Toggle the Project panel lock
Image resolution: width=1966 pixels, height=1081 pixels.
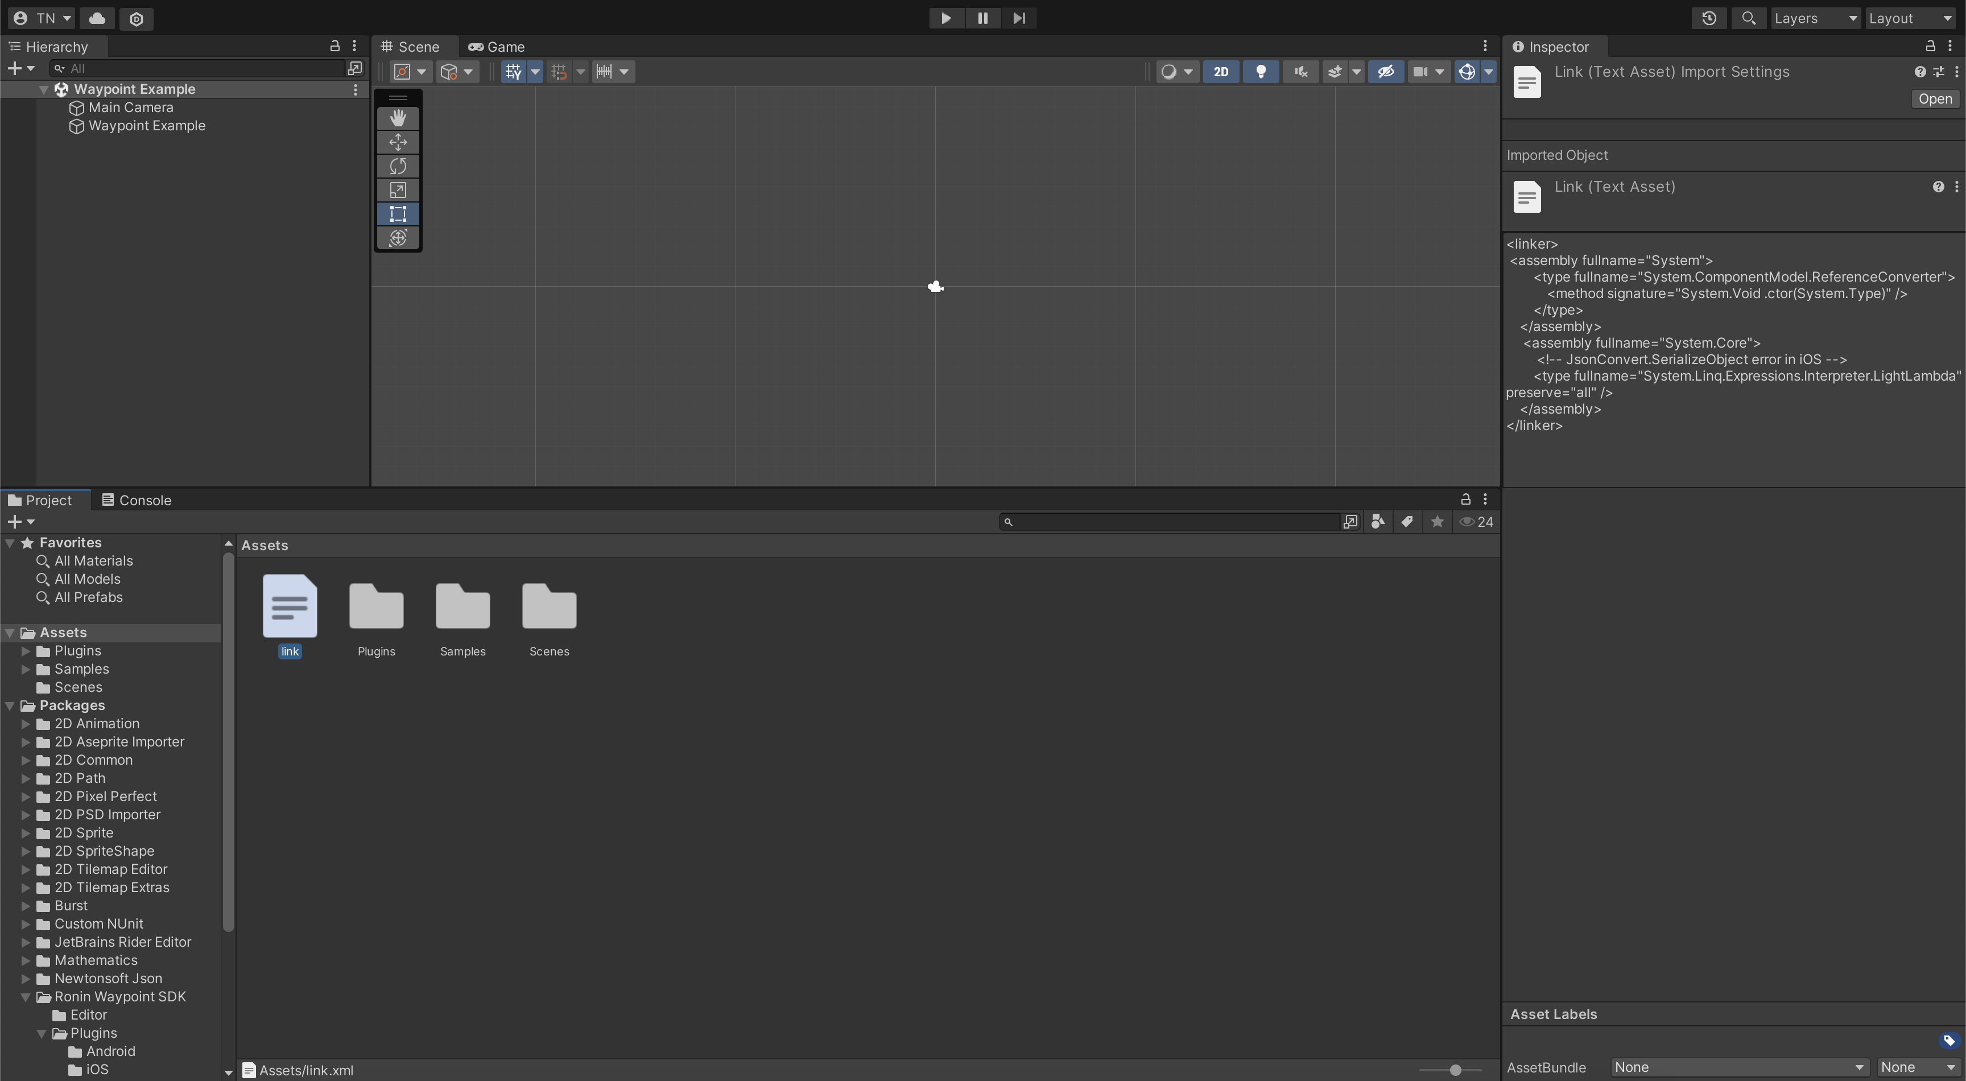(x=1465, y=498)
